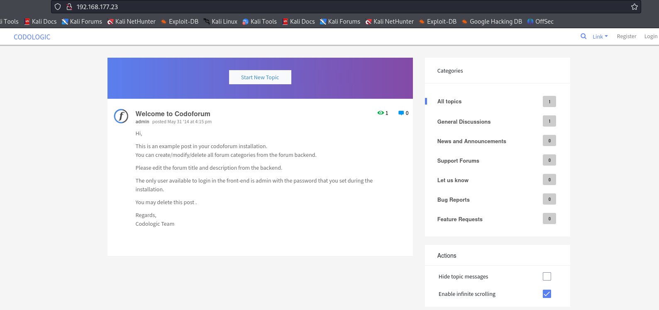Select the All topics category
The height and width of the screenshot is (310, 659).
(449, 101)
